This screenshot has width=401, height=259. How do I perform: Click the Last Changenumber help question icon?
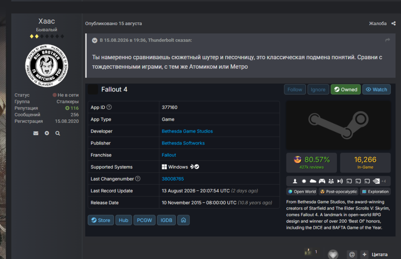tap(138, 179)
